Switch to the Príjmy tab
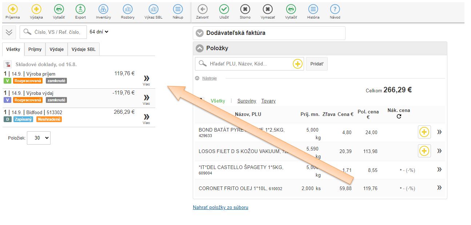This screenshot has width=471, height=225. pos(35,49)
